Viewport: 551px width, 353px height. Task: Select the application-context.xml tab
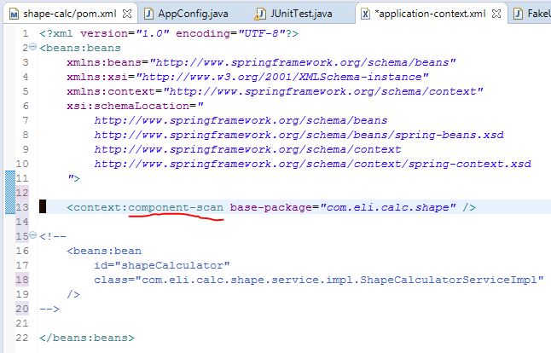coord(430,14)
